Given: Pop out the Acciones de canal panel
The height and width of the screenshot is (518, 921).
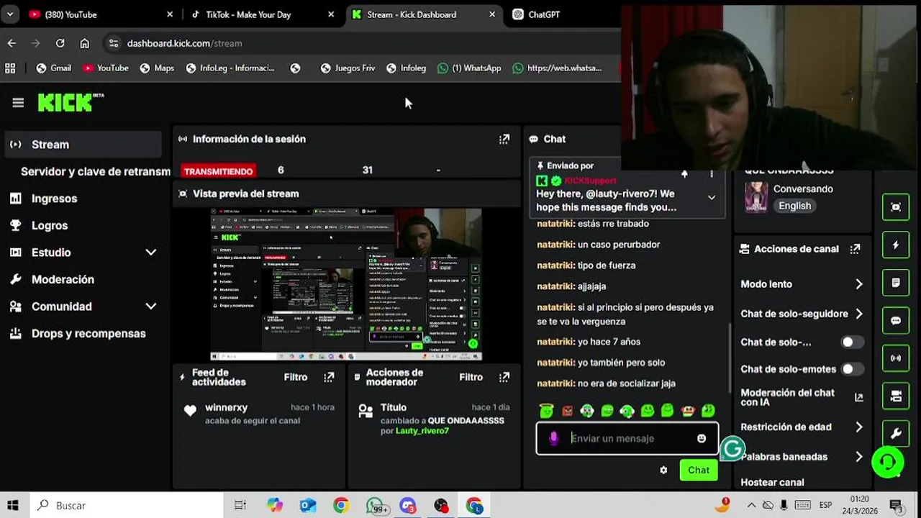Looking at the screenshot, I should point(855,249).
